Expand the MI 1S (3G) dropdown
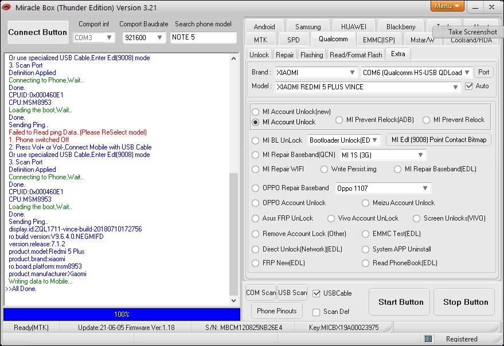This screenshot has width=504, height=346. [420, 155]
